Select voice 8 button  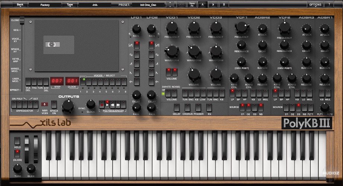point(124,81)
